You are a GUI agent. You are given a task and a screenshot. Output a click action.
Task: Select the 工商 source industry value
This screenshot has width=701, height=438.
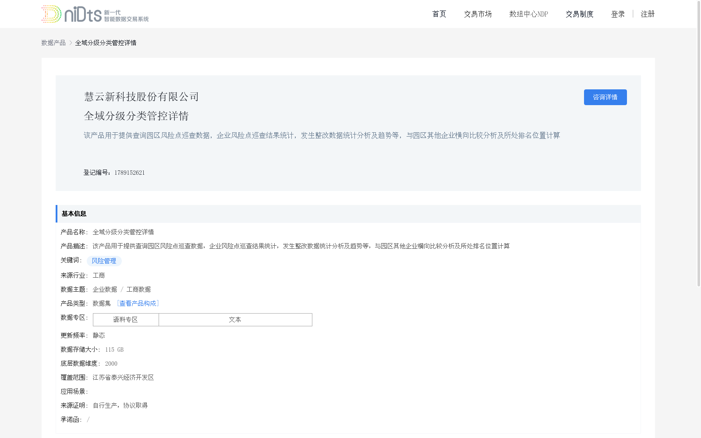[x=99, y=276]
